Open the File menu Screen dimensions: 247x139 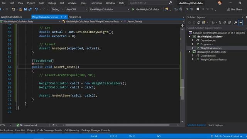(4, 3)
